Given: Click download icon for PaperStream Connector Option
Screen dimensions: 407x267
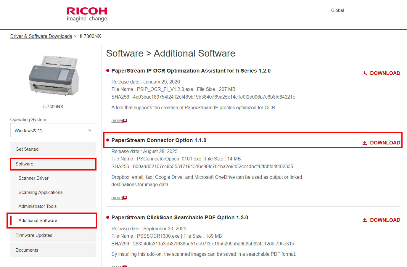Looking at the screenshot, I should (x=365, y=143).
